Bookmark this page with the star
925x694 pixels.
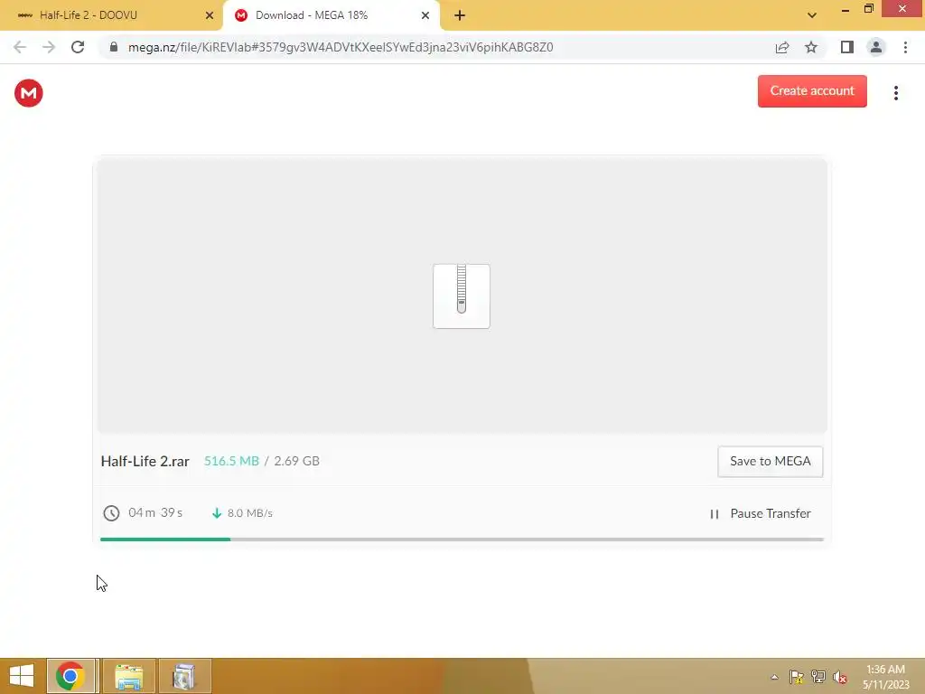pos(811,47)
